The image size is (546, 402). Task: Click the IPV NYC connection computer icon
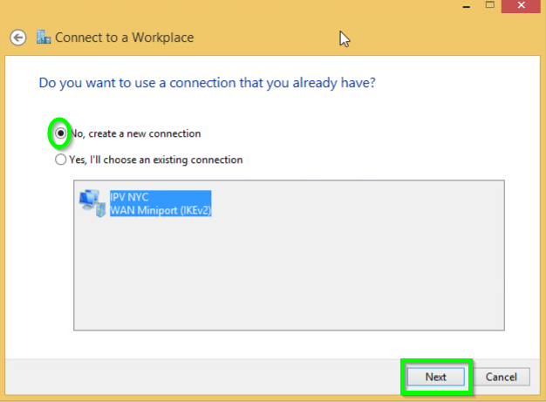click(x=90, y=202)
